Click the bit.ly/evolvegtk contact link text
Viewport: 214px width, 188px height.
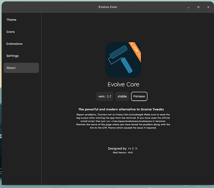pos(130,115)
